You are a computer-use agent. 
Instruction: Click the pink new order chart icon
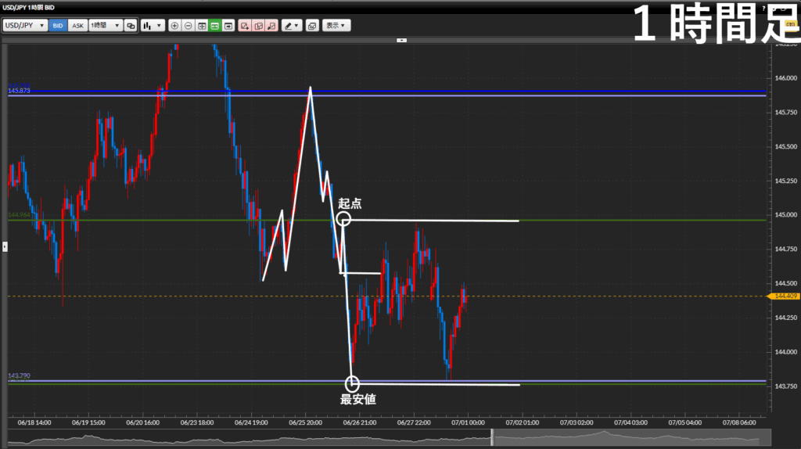point(245,26)
